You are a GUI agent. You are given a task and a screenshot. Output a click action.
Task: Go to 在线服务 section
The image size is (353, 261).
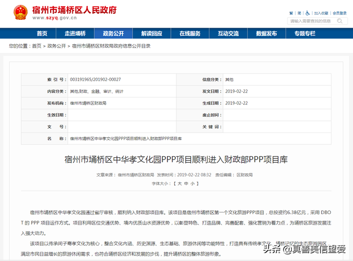190,34
